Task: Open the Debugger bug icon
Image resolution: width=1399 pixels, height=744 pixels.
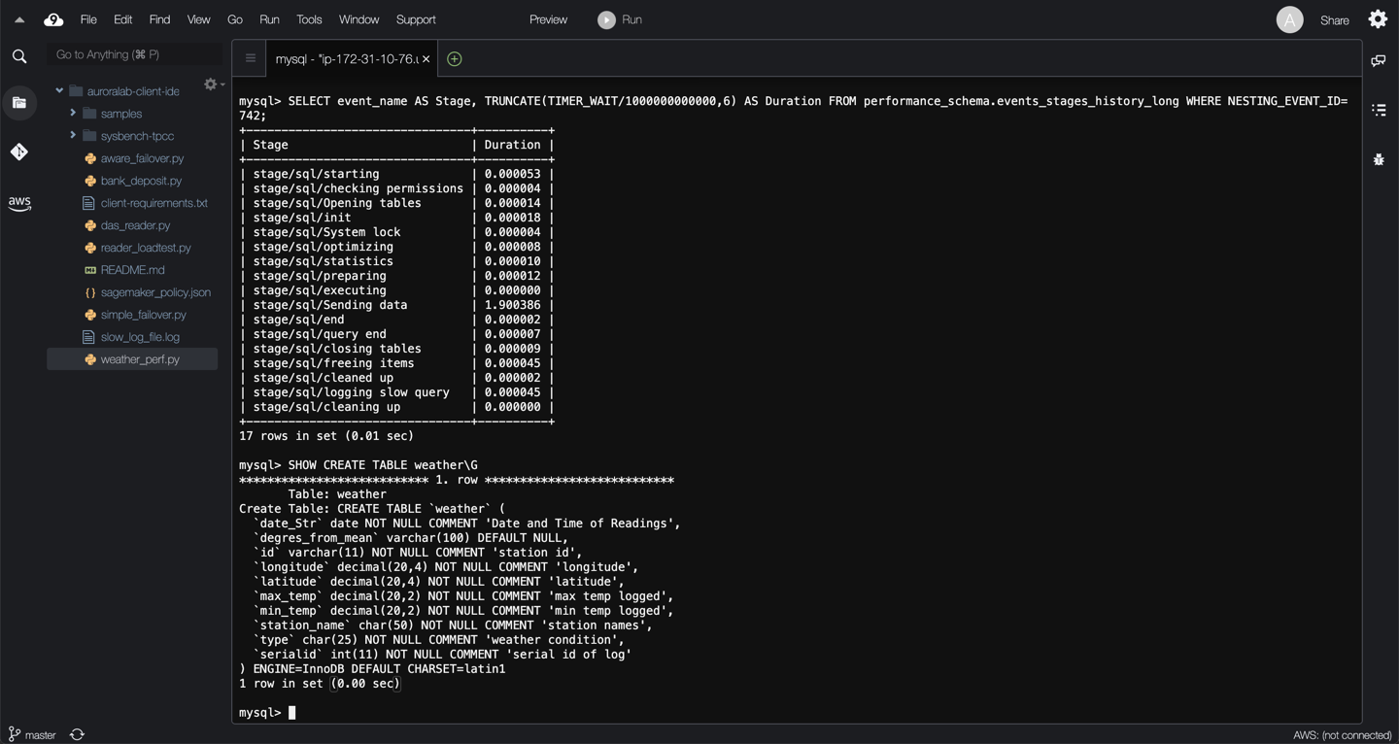Action: click(x=1378, y=159)
